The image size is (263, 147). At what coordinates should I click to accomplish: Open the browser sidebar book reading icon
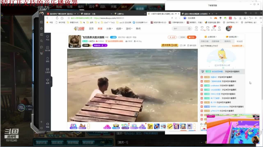click(x=41, y=35)
